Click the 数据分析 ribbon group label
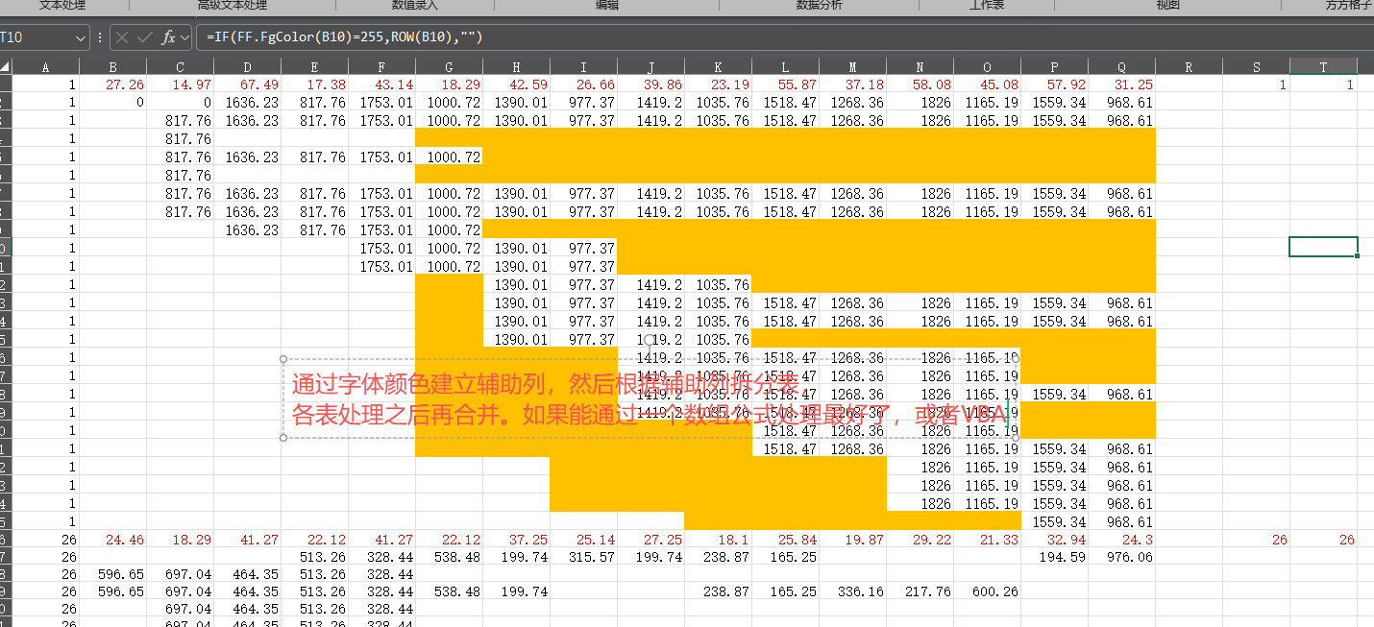1374x627 pixels. [x=819, y=6]
